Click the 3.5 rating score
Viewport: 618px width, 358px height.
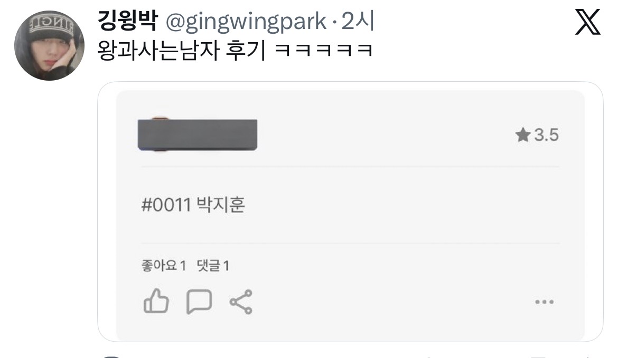coord(546,135)
